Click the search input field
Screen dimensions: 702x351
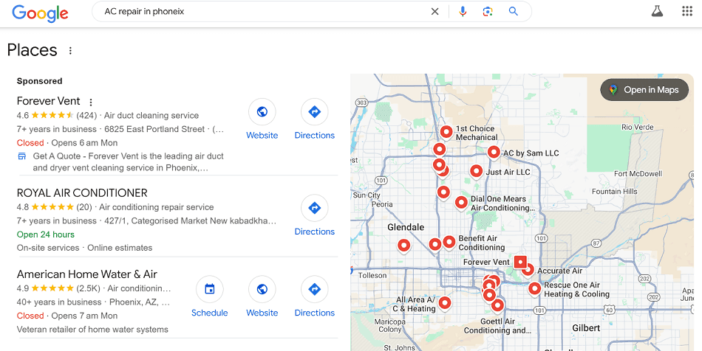259,12
